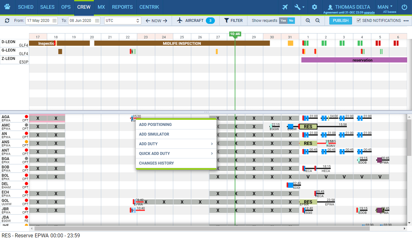Viewport: 412px width, 247px height.
Task: Zoom in on the timeline
Action: [x=308, y=21]
